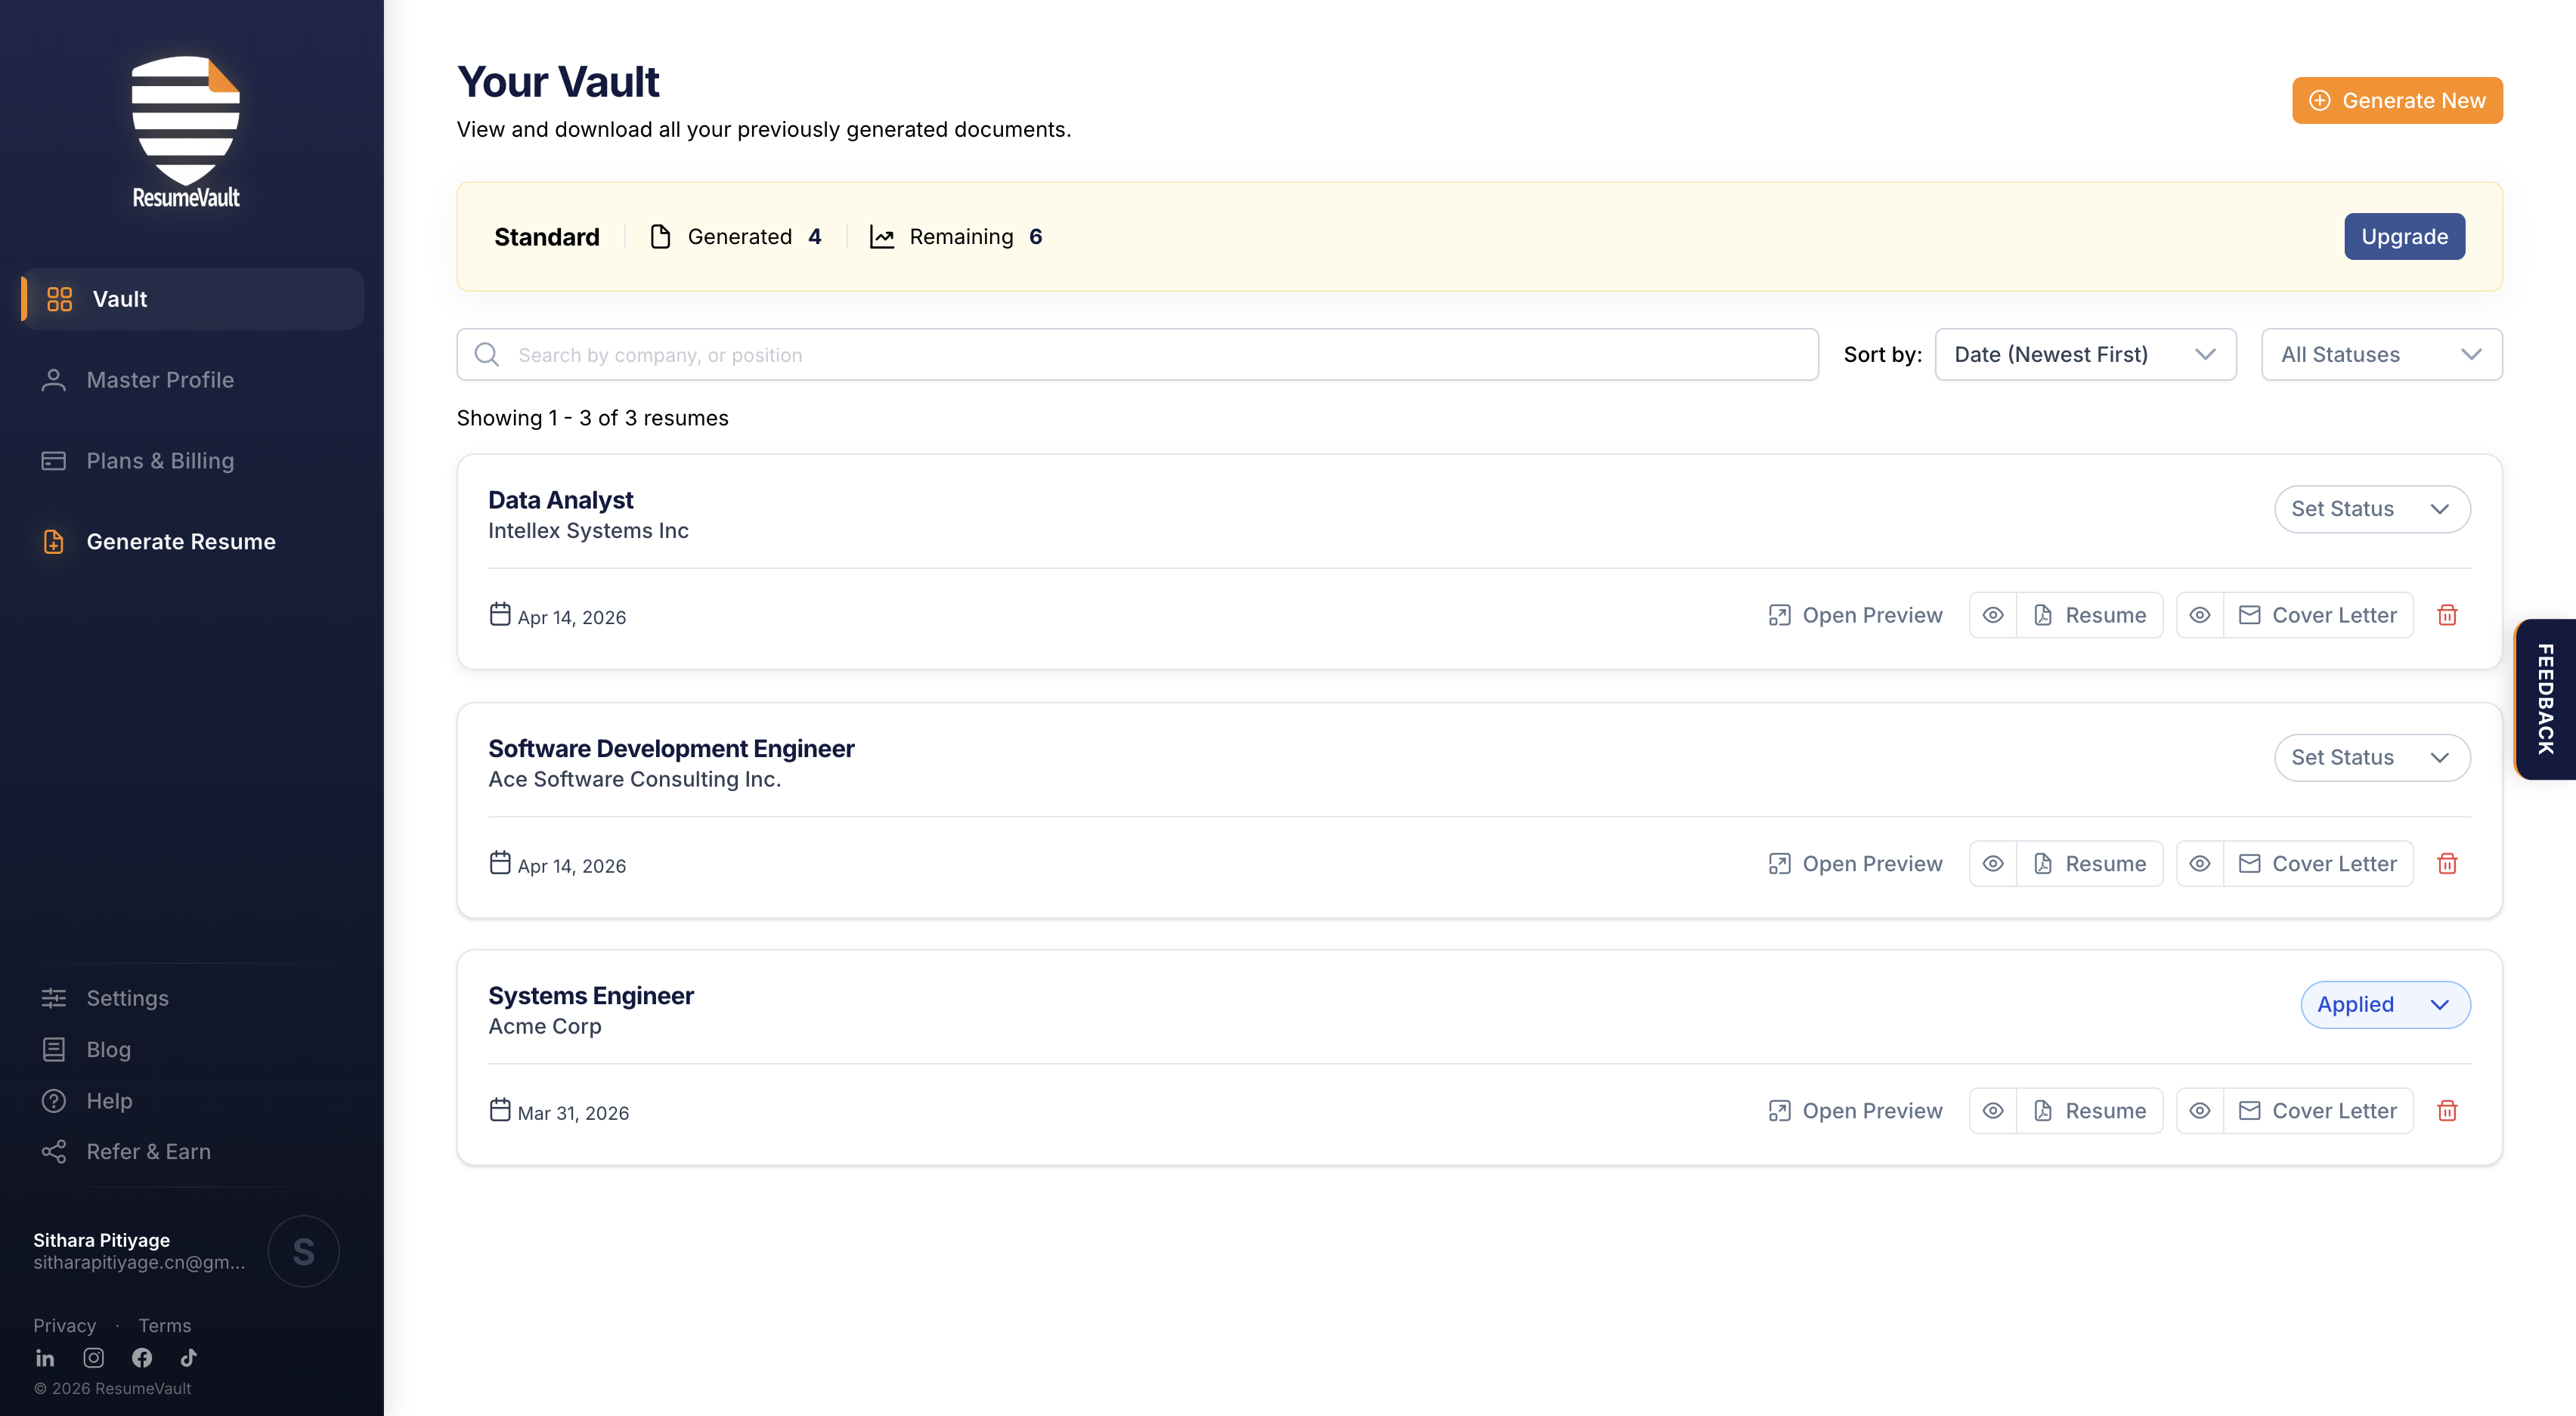Expand the Sort by Date dropdown
Screen dimensions: 2576x1416
click(x=2085, y=354)
